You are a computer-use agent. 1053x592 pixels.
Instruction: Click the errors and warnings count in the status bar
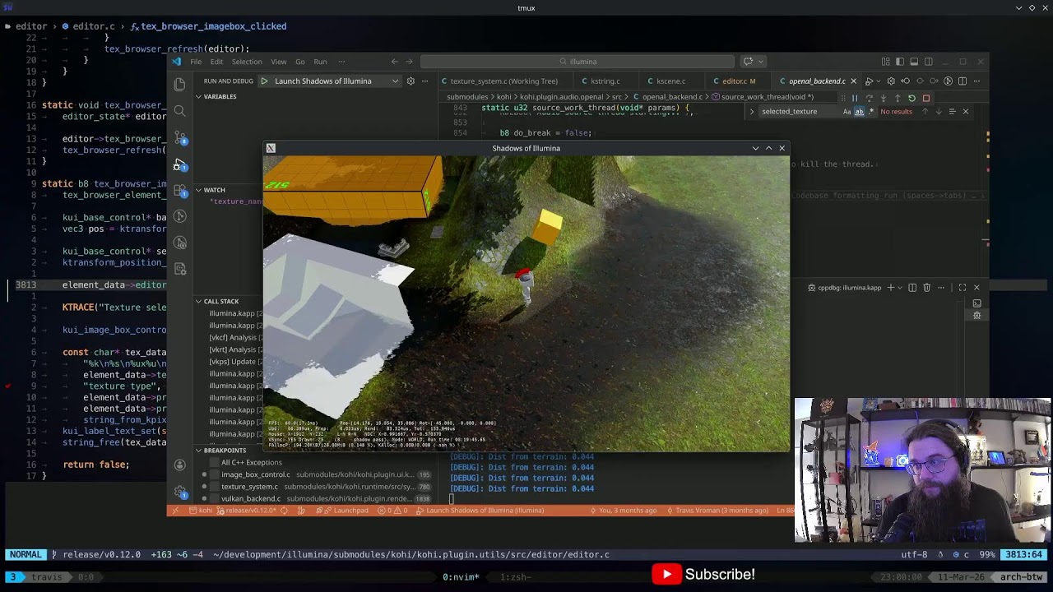tap(392, 511)
